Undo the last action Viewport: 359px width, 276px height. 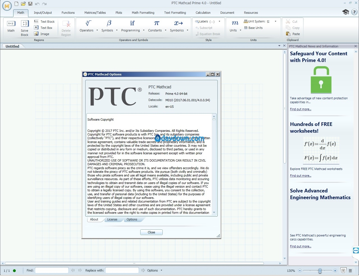tap(37, 4)
